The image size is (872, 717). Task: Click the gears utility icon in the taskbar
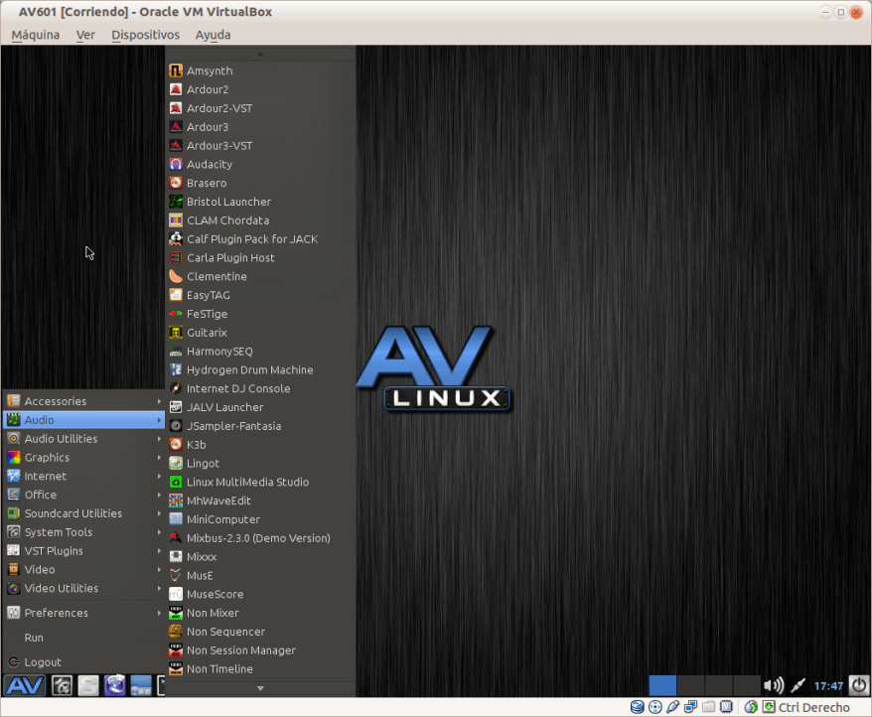pyautogui.click(x=61, y=685)
